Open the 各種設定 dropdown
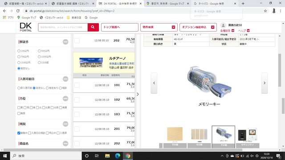The height and width of the screenshot is (160, 285). [x=227, y=31]
